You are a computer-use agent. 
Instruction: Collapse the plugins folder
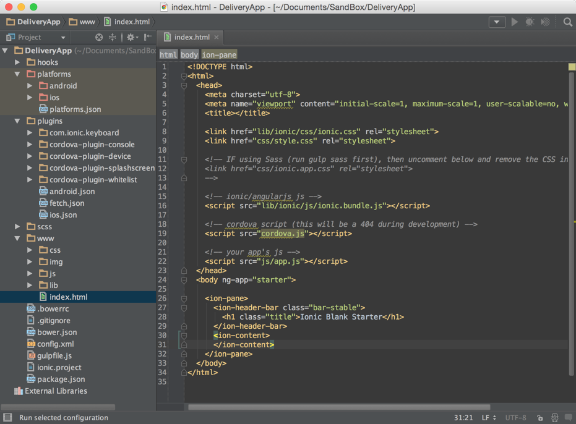click(17, 121)
